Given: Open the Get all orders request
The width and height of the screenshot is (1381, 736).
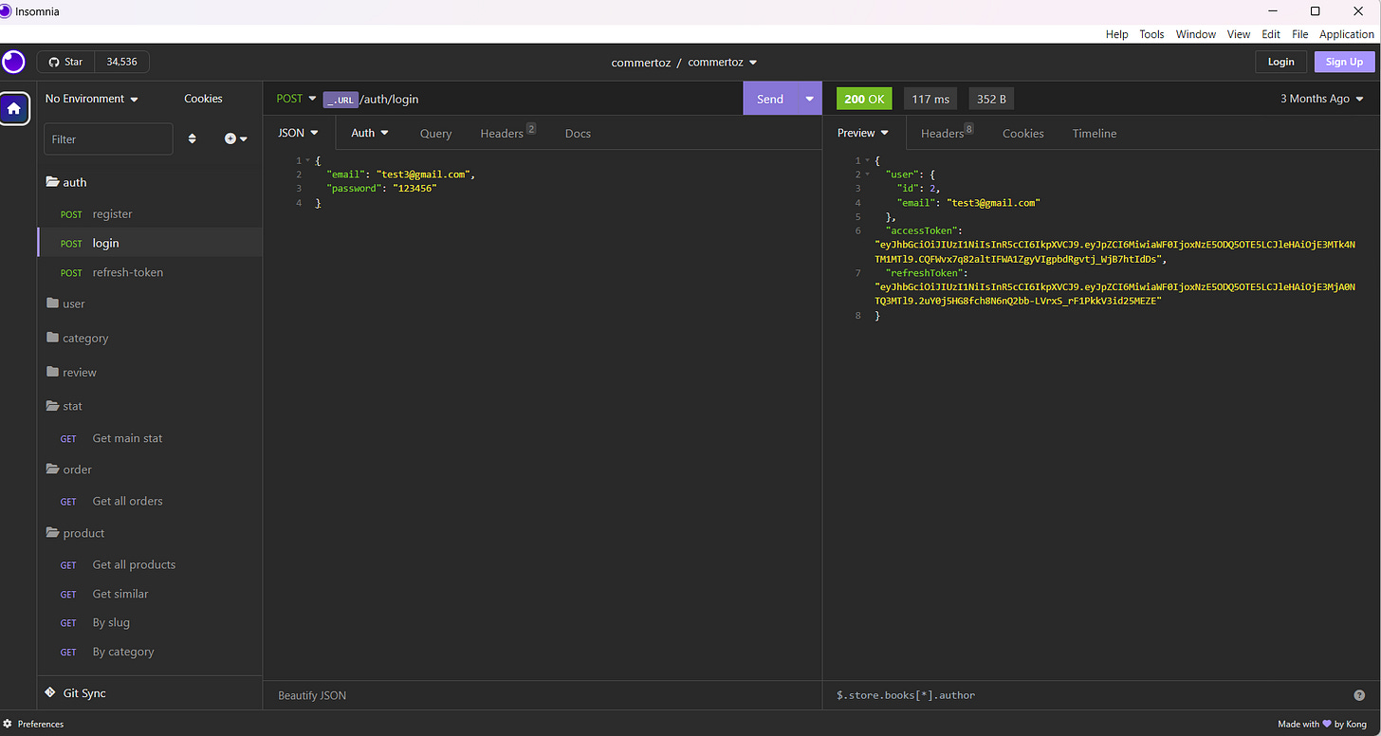Looking at the screenshot, I should 150,501.
